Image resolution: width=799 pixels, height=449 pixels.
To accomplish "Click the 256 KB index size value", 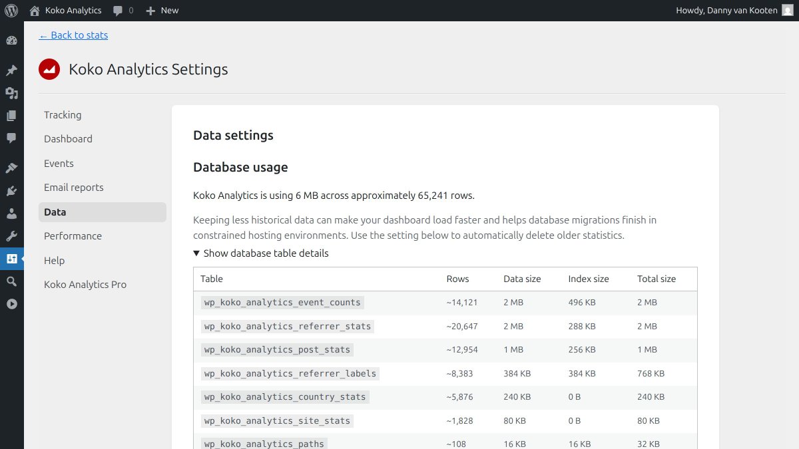I will pos(582,350).
